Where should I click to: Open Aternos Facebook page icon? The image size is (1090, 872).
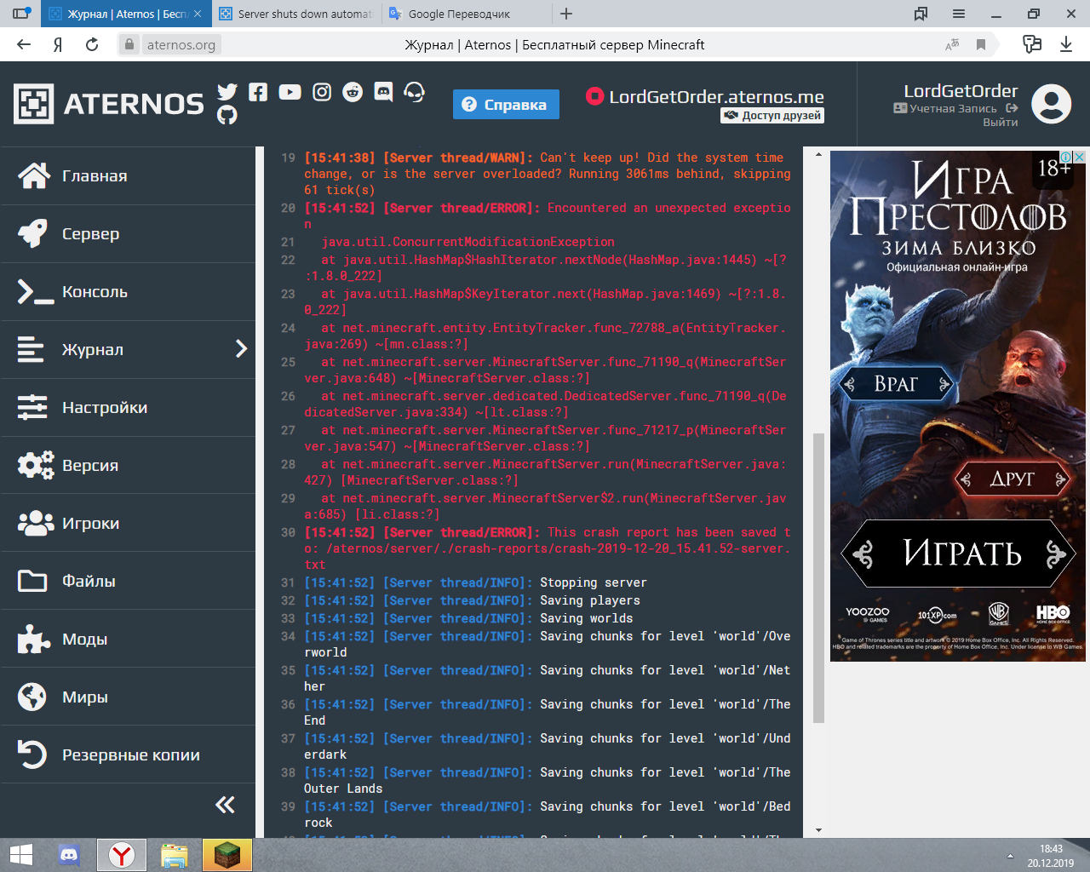coord(258,92)
